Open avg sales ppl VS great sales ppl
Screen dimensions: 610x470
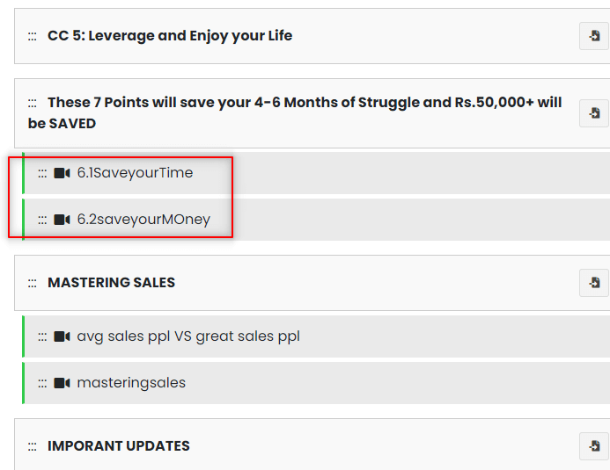tap(188, 336)
